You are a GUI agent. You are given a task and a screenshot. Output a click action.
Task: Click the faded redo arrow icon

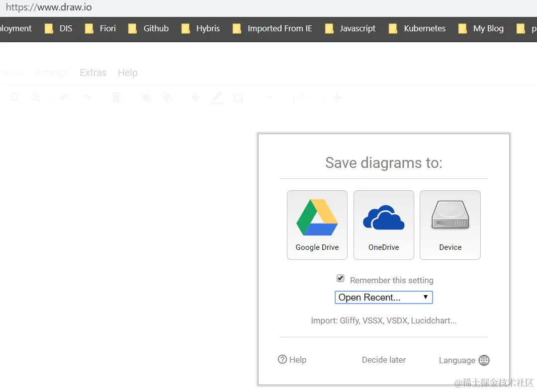(x=87, y=98)
